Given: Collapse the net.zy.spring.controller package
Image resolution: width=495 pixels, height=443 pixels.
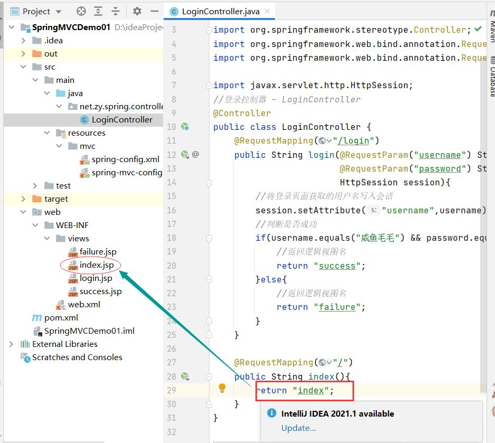Looking at the screenshot, I should pyautogui.click(x=59, y=107).
